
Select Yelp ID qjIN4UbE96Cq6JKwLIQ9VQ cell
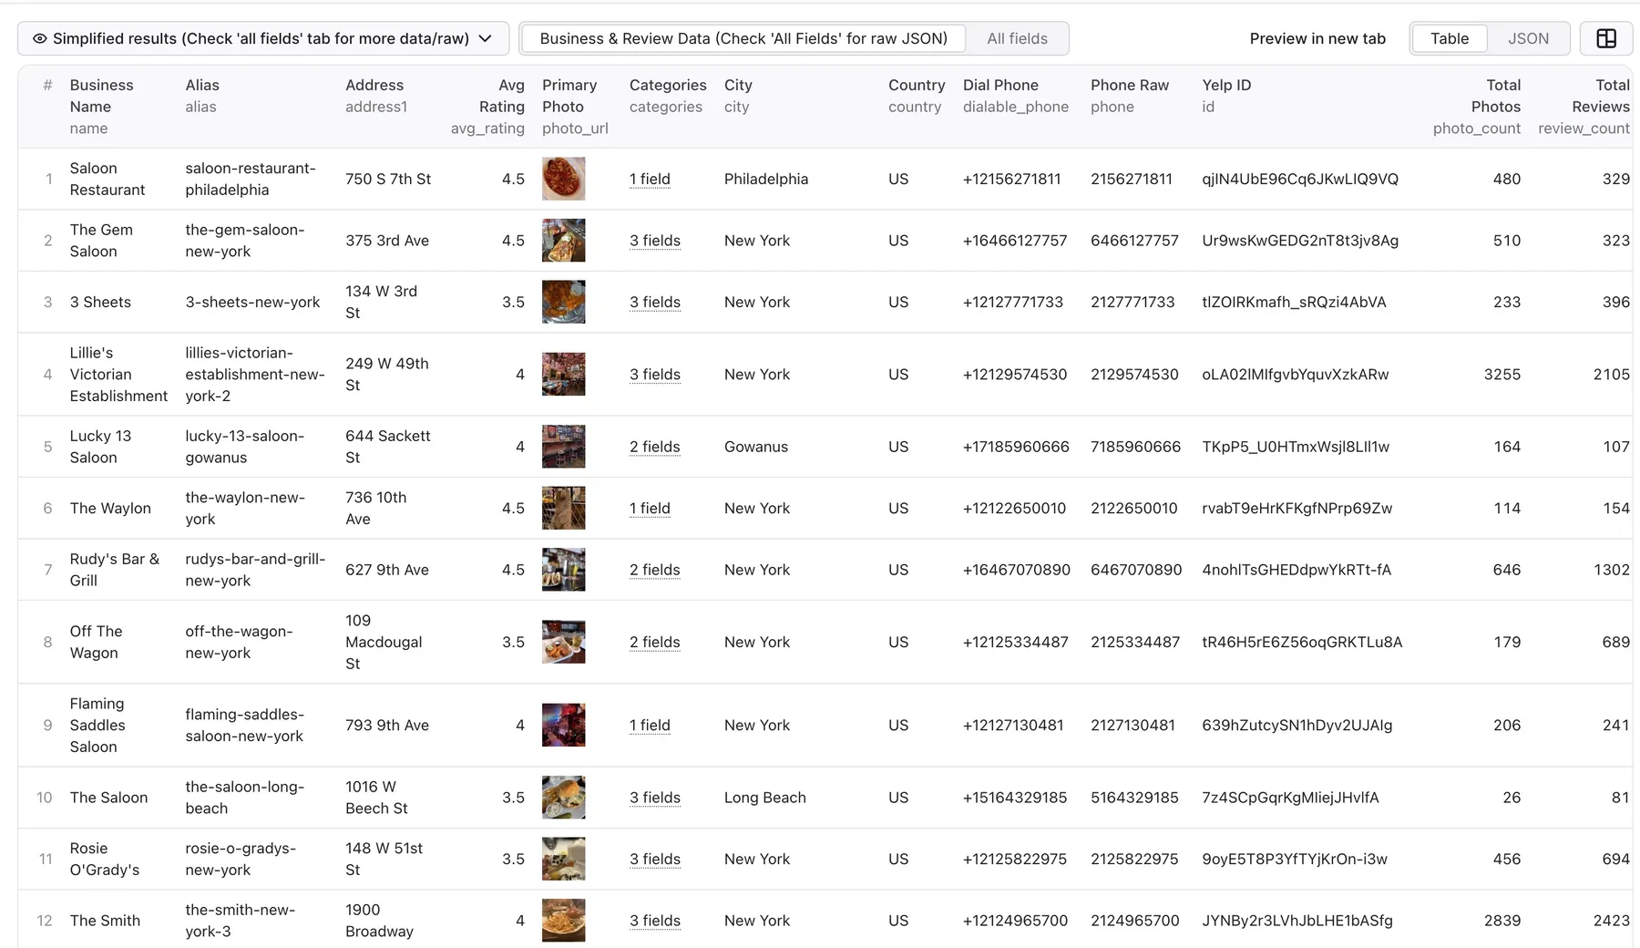pyautogui.click(x=1300, y=179)
